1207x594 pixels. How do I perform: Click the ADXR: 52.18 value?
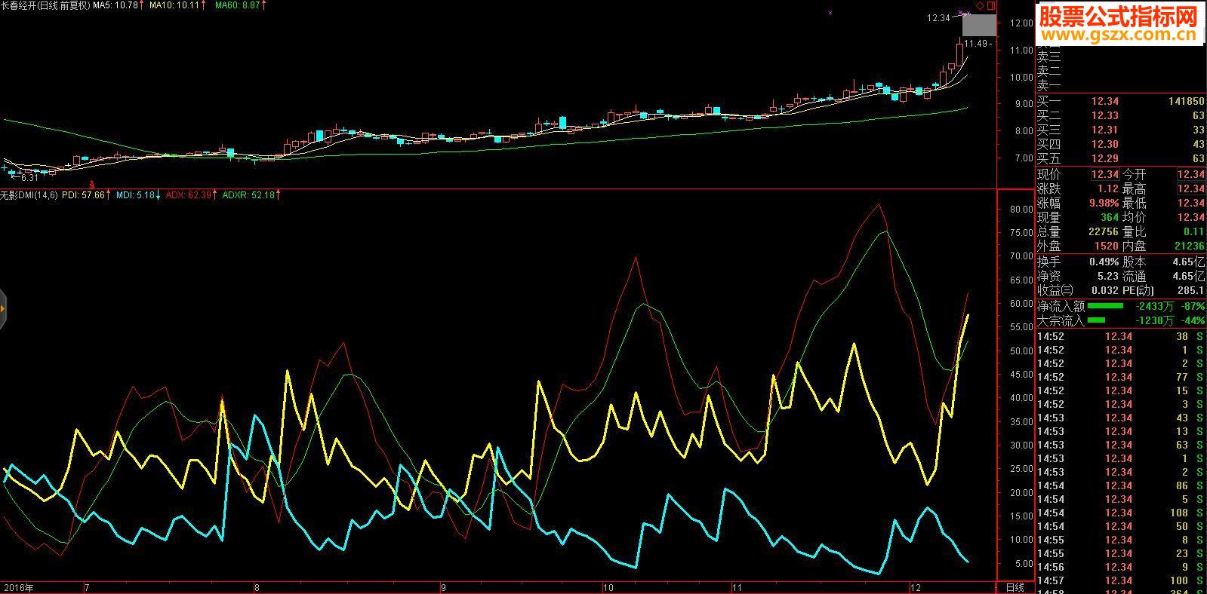pyautogui.click(x=248, y=195)
